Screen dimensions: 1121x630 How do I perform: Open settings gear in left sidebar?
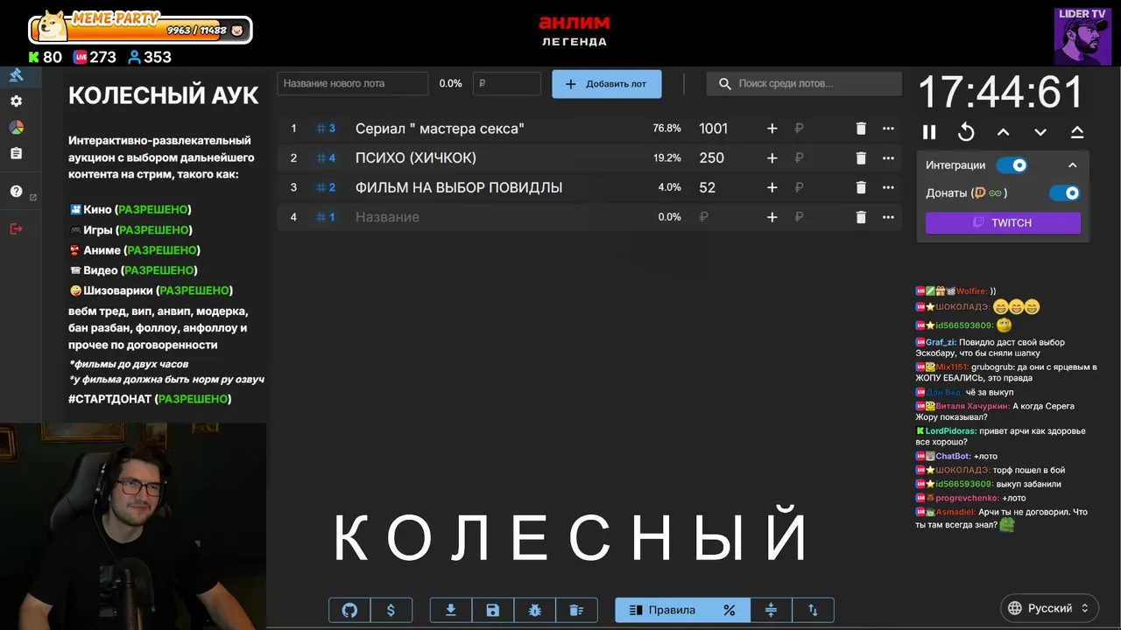pyautogui.click(x=16, y=101)
